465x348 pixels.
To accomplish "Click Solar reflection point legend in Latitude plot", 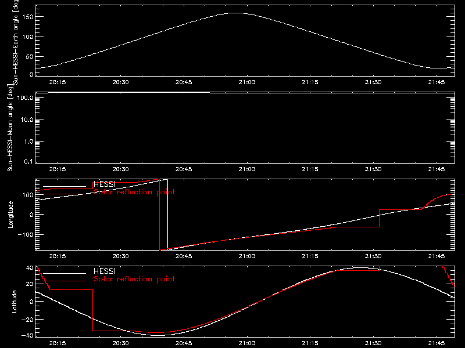I will 134,279.
